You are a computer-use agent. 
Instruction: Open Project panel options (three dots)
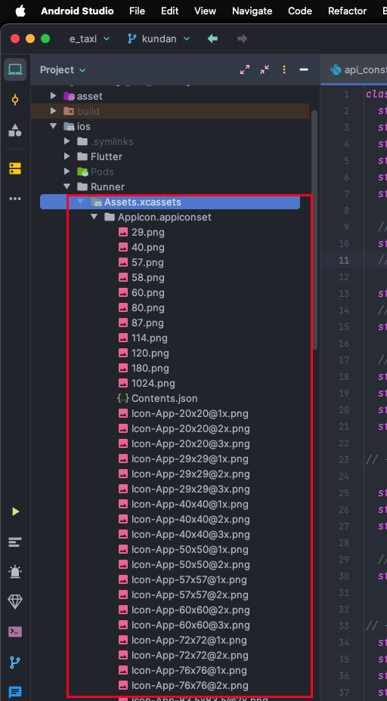click(x=284, y=69)
